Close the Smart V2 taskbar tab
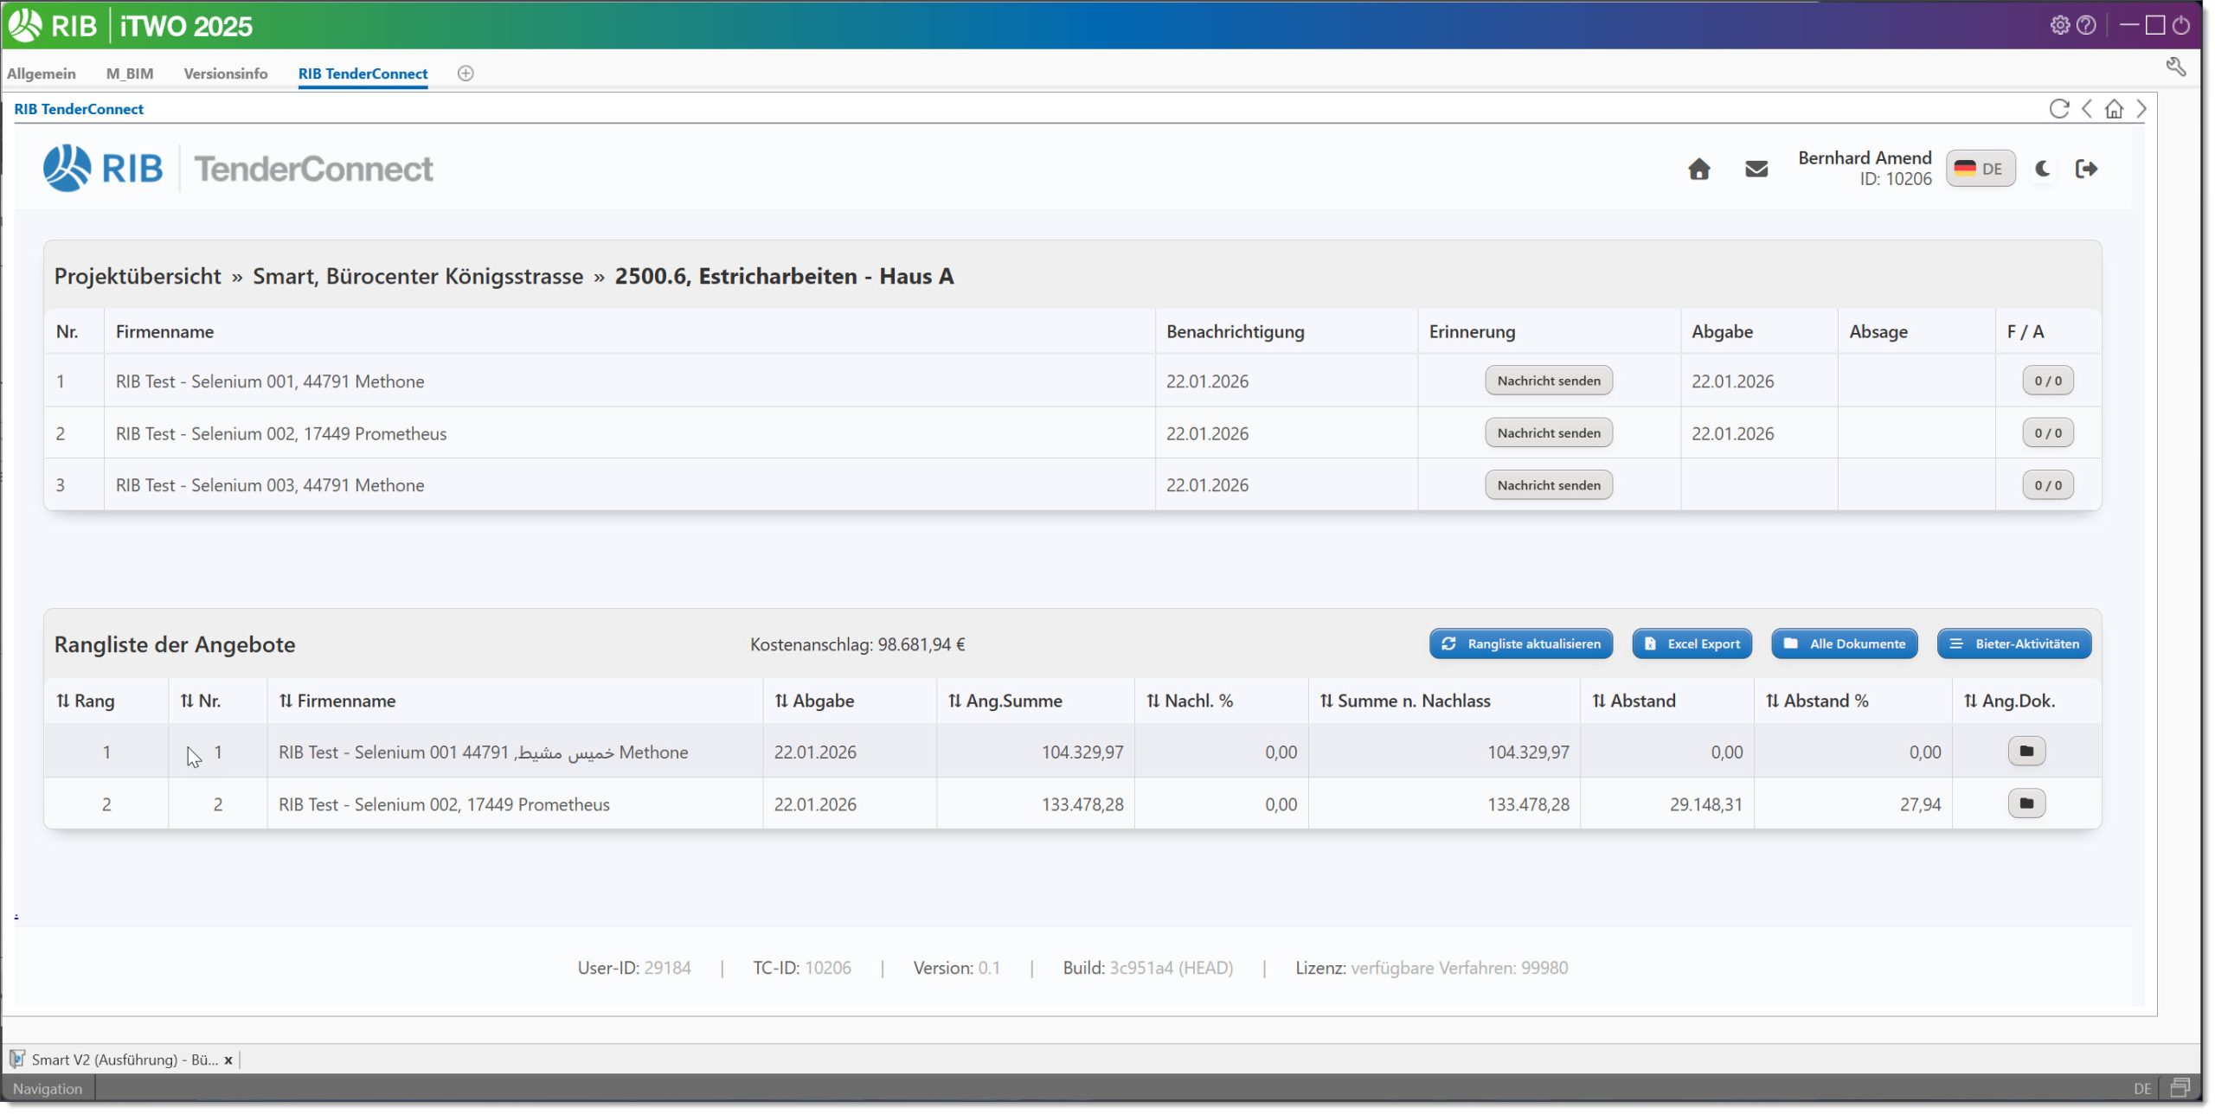Image resolution: width=2215 pixels, height=1114 pixels. (228, 1060)
